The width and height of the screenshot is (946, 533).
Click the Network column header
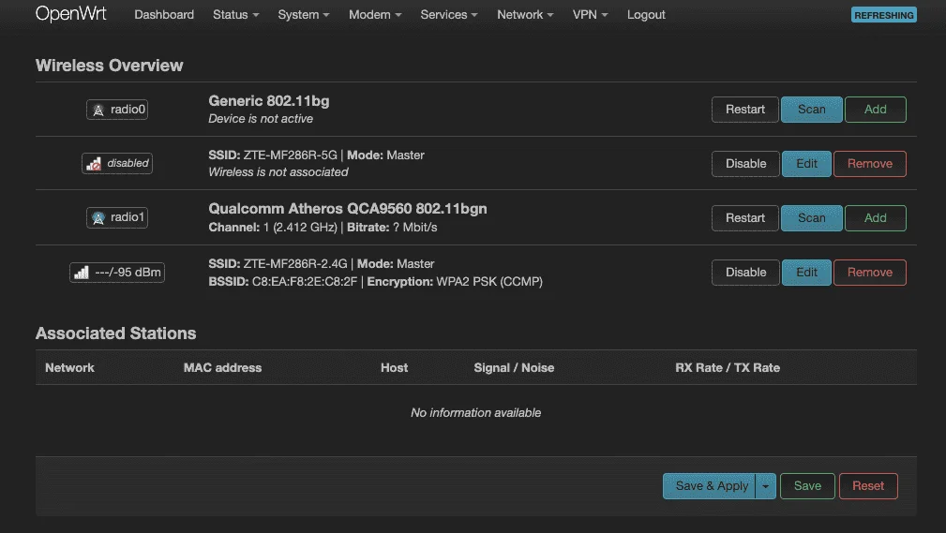(x=69, y=368)
